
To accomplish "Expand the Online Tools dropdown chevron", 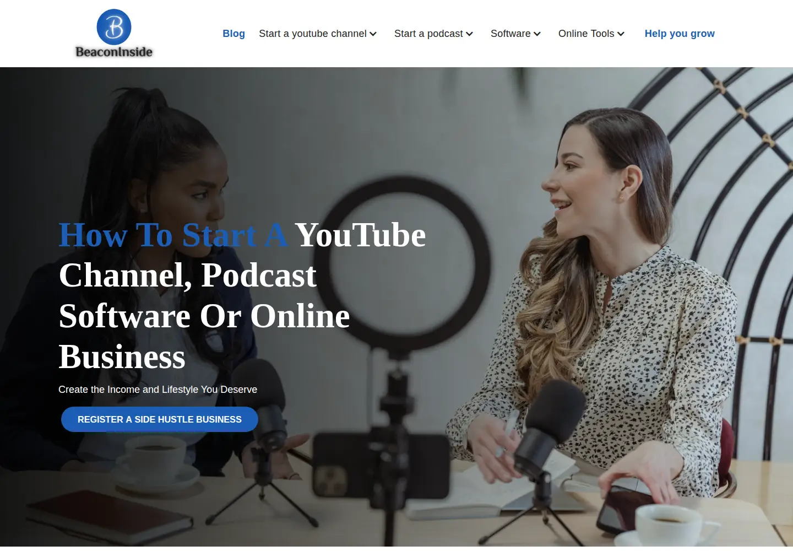I will tap(621, 34).
